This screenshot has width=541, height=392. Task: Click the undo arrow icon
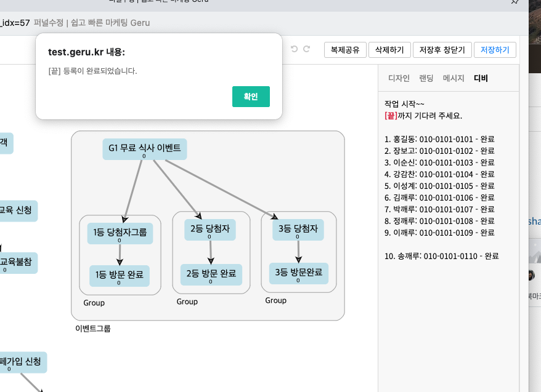click(x=294, y=49)
